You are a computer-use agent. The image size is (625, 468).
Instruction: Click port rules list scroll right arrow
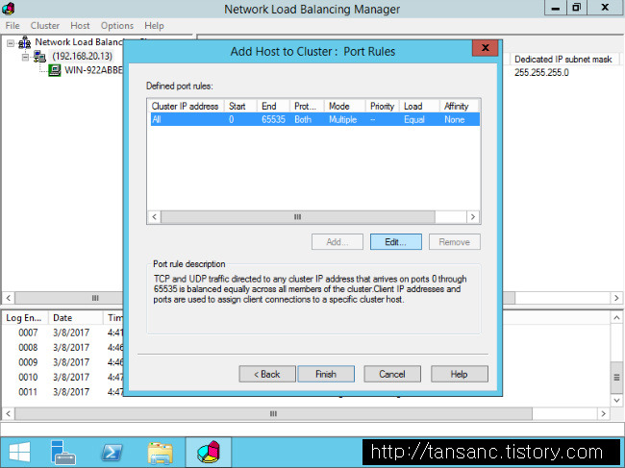tap(473, 216)
